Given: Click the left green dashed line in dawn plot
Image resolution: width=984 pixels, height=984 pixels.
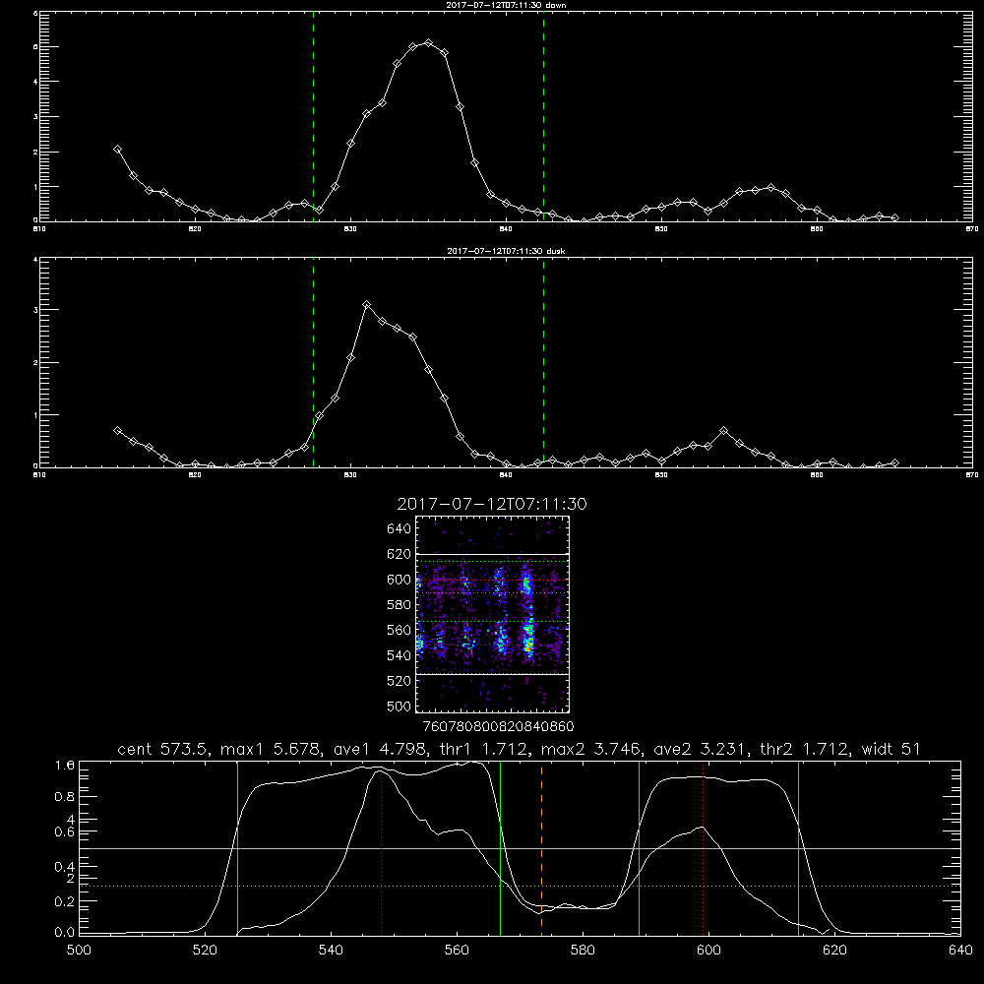Looking at the screenshot, I should [x=313, y=117].
